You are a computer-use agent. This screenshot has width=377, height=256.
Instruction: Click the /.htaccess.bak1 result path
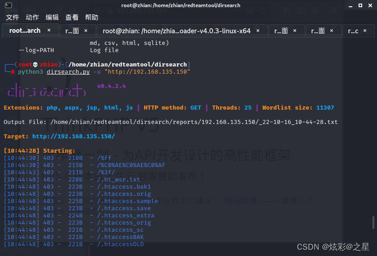tap(124, 187)
